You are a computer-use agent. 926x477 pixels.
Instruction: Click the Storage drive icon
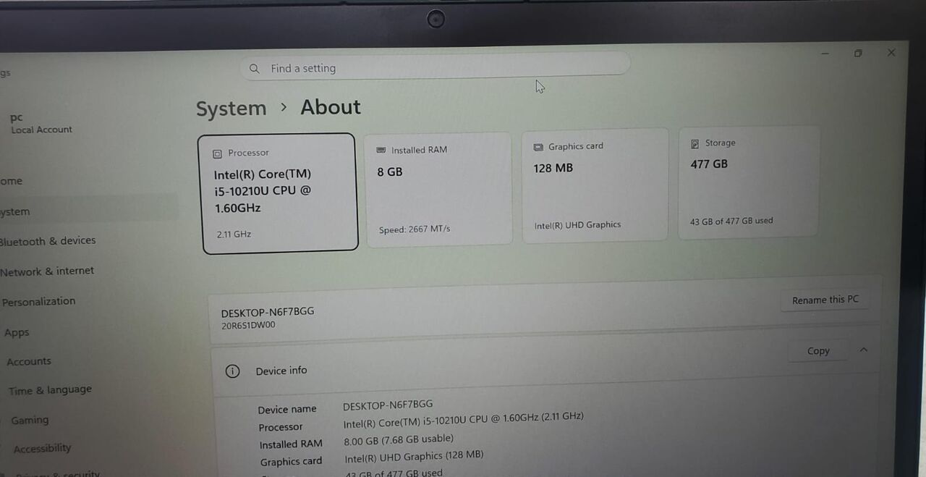click(x=694, y=144)
